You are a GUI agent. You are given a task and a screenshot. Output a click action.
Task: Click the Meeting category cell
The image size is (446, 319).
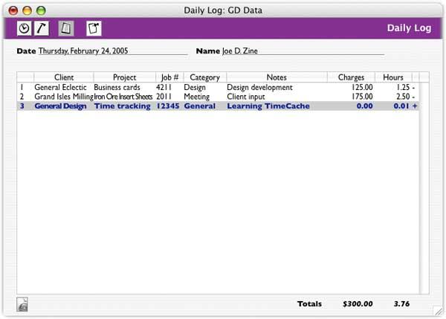pyautogui.click(x=196, y=97)
